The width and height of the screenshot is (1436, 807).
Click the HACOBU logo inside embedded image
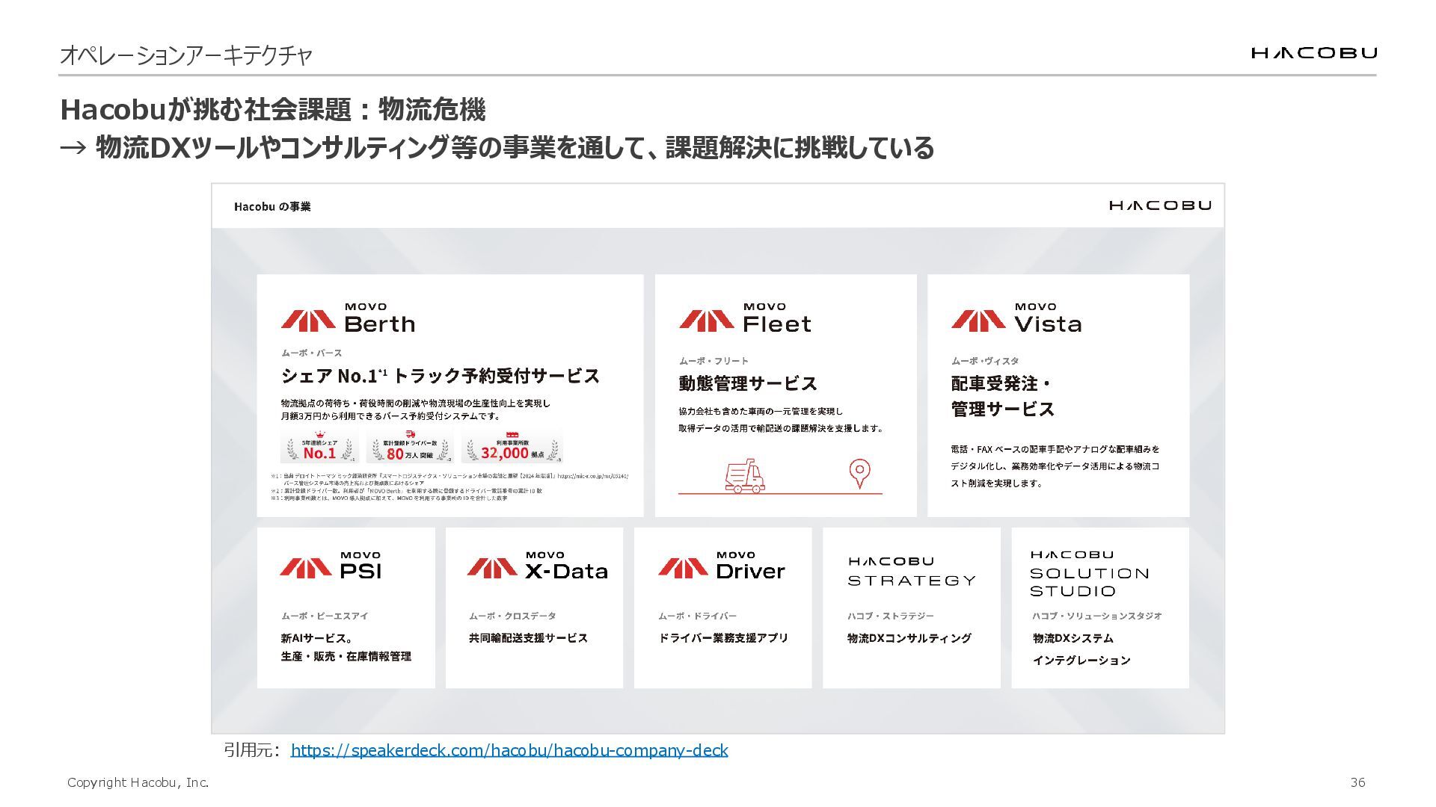tap(1160, 205)
